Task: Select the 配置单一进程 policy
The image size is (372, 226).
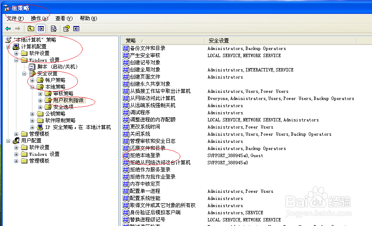Action: [x=145, y=191]
